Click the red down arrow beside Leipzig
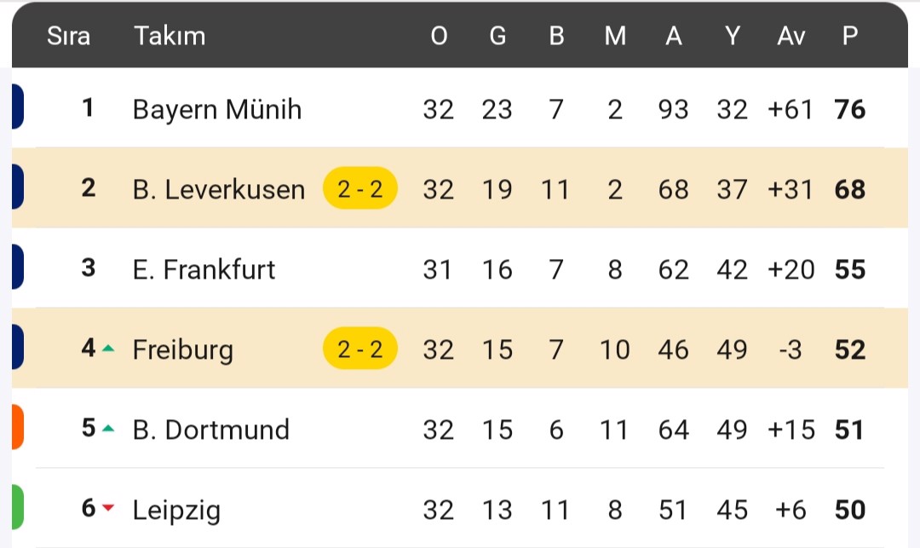The width and height of the screenshot is (920, 548). [108, 507]
